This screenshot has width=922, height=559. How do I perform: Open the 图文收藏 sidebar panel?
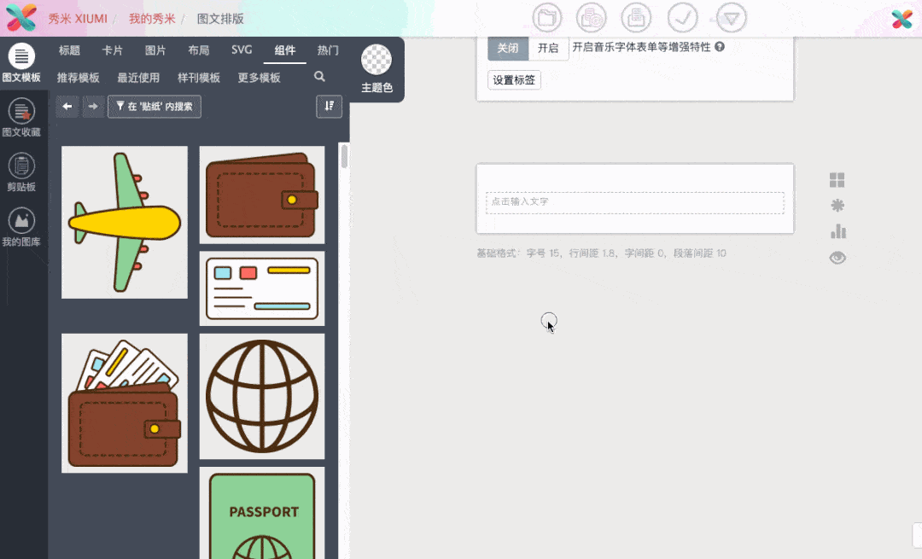pos(21,117)
